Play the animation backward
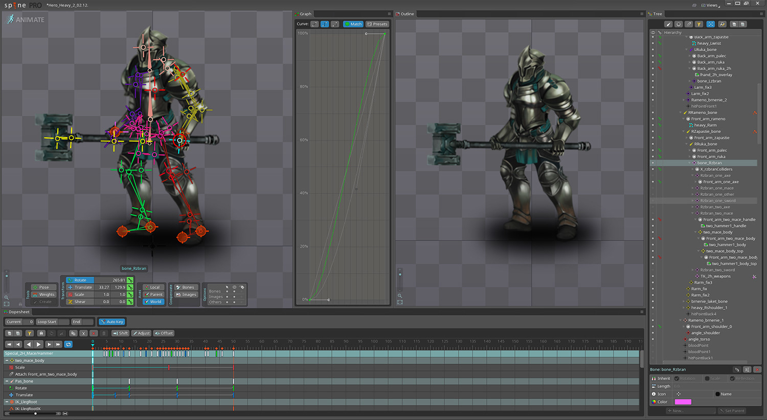Screen dimensions: 767x420 [x=29, y=344]
